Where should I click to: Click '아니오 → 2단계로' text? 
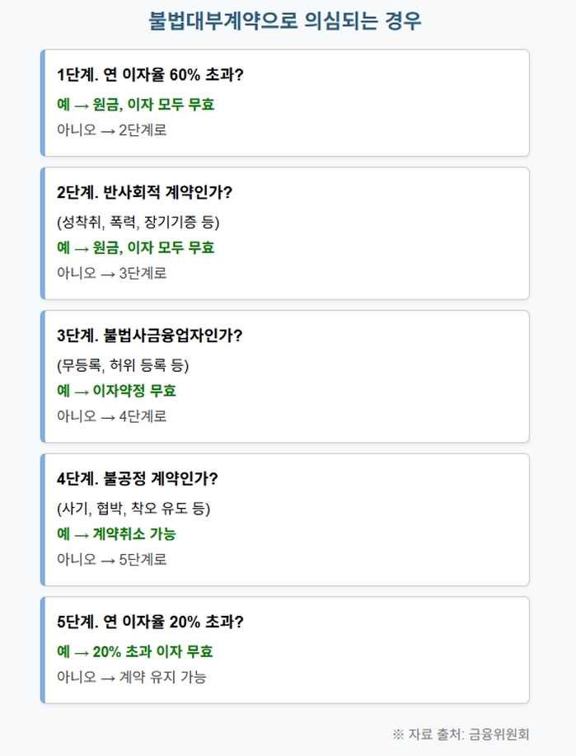point(112,129)
